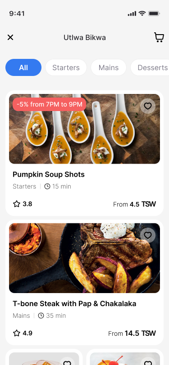The width and height of the screenshot is (169, 365).
Task: Click the star rating icon beside 4.9
Action: (17, 334)
